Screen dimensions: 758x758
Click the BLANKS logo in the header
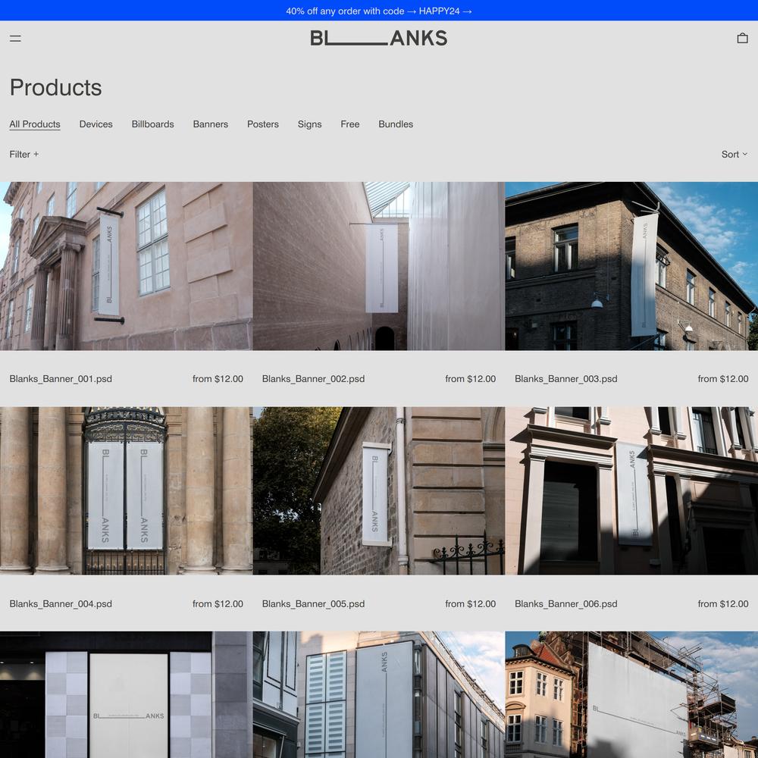point(378,38)
